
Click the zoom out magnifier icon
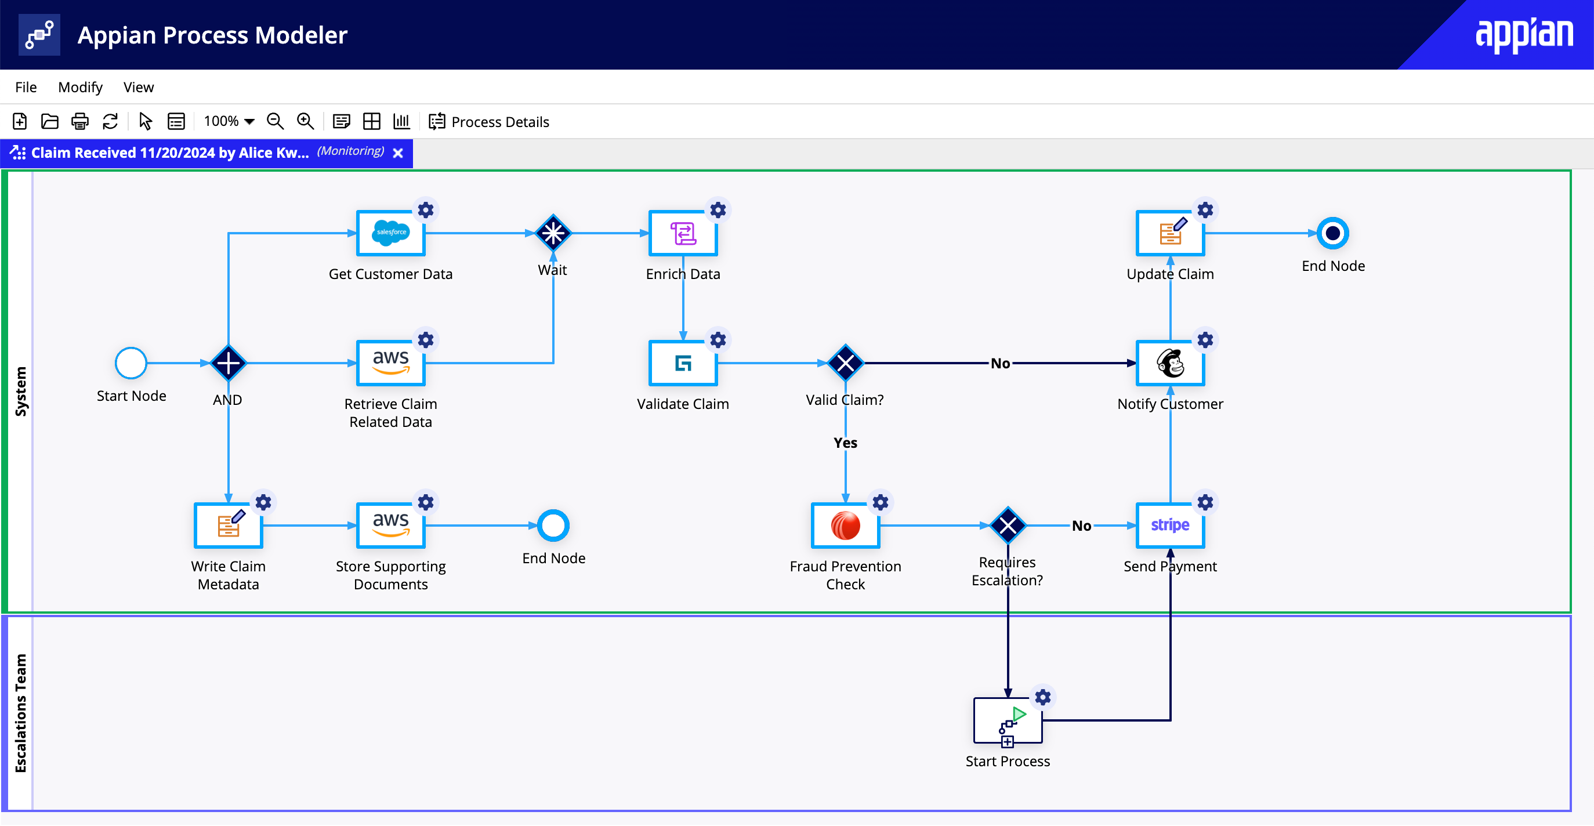point(276,121)
